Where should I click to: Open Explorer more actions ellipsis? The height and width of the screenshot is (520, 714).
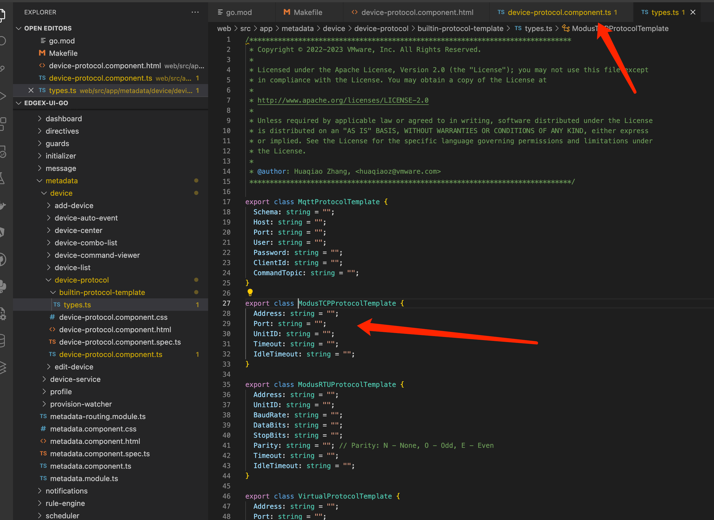click(x=195, y=12)
